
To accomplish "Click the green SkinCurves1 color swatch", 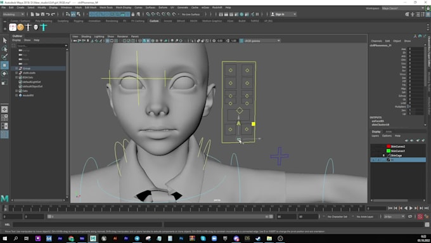I will (x=389, y=151).
